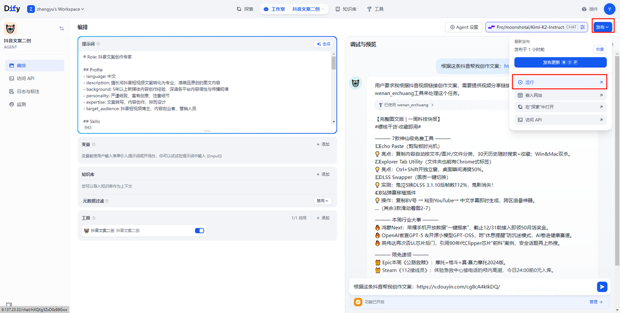Open the user avatar Y menu
This screenshot has width=620, height=313.
click(609, 9)
